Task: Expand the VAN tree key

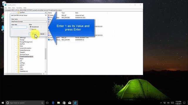Action: point(16,67)
